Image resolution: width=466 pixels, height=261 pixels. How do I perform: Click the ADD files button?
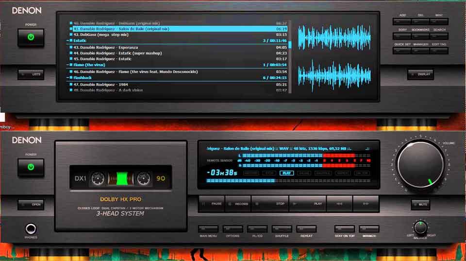click(x=402, y=22)
